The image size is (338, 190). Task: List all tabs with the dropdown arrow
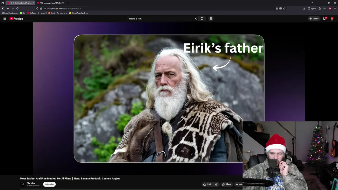tap(312, 3)
